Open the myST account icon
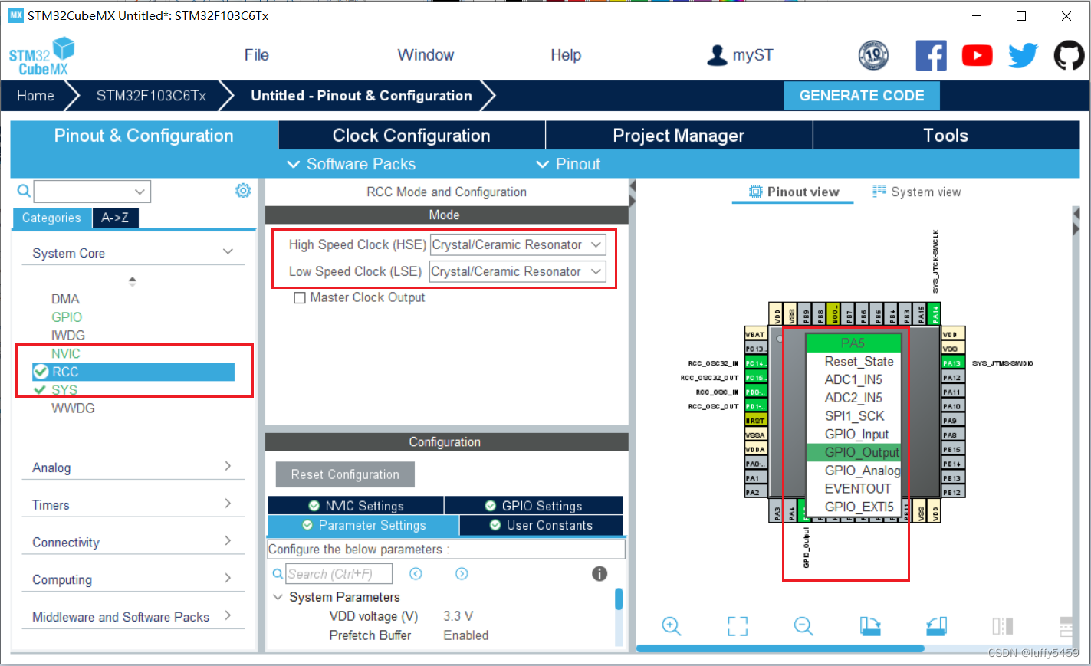 point(717,55)
